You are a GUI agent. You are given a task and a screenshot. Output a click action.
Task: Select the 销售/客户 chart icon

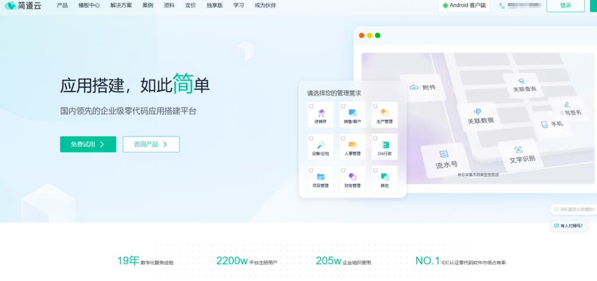pyautogui.click(x=353, y=113)
